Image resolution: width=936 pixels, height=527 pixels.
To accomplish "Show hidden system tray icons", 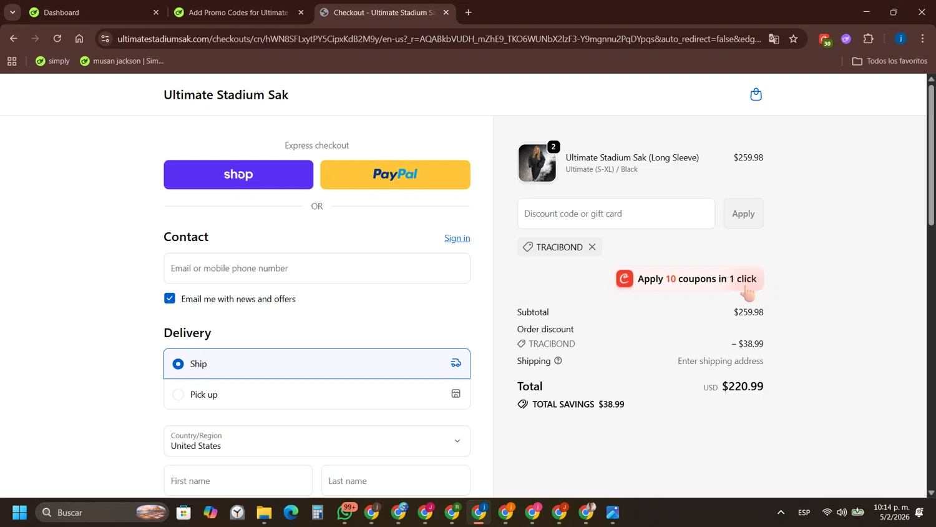I will click(x=781, y=513).
